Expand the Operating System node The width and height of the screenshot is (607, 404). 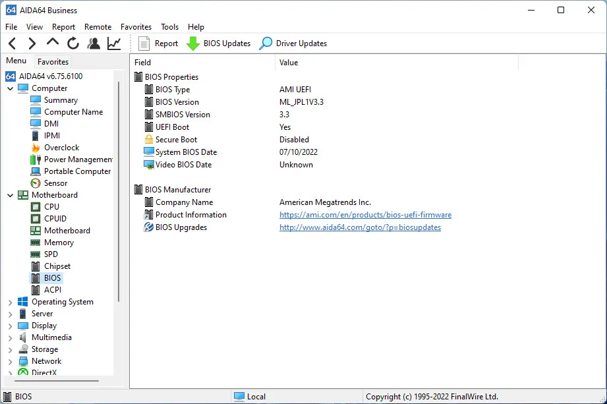click(x=10, y=302)
